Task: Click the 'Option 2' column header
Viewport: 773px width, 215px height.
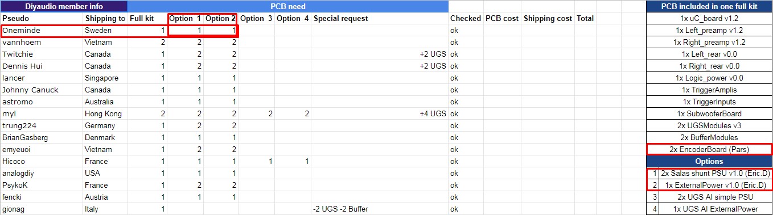Action: pyautogui.click(x=220, y=18)
